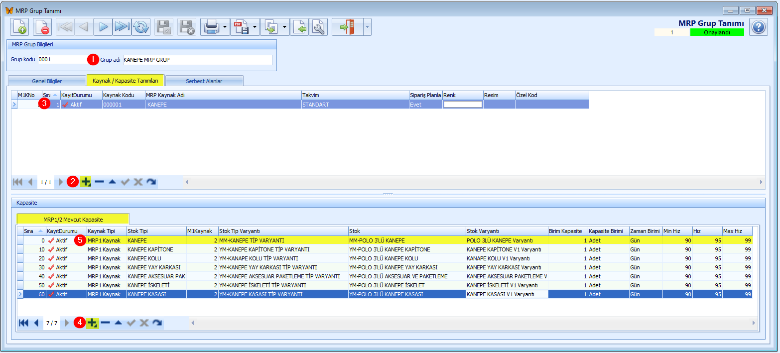The width and height of the screenshot is (780, 353).
Task: Click the Takvim column header
Action: point(355,95)
